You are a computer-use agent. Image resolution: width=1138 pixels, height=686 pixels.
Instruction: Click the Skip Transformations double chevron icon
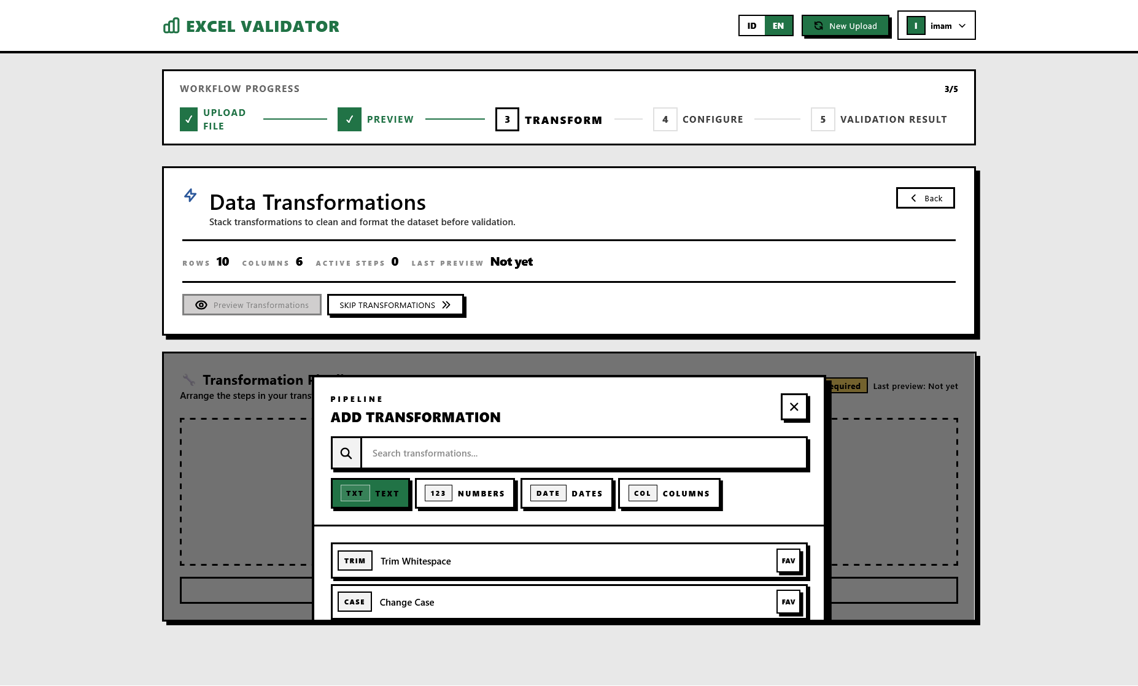[x=446, y=305]
